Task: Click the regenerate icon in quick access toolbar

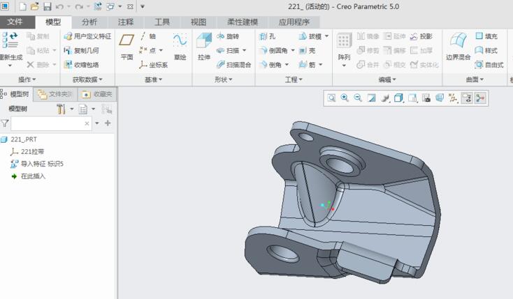Action: coord(97,6)
